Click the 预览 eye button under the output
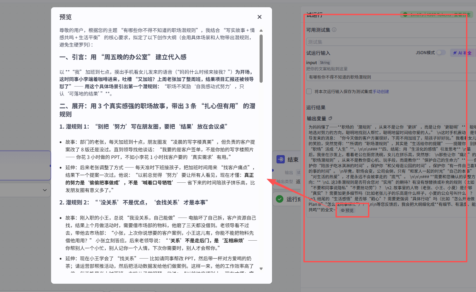The width and height of the screenshot is (476, 292). (x=347, y=210)
